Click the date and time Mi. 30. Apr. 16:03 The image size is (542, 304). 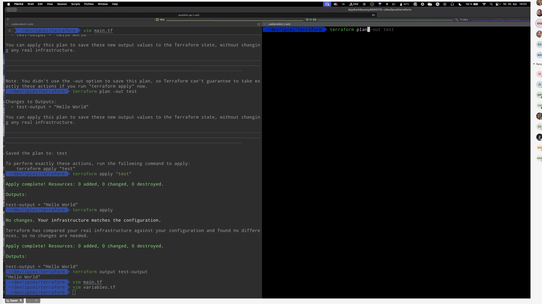[515, 4]
